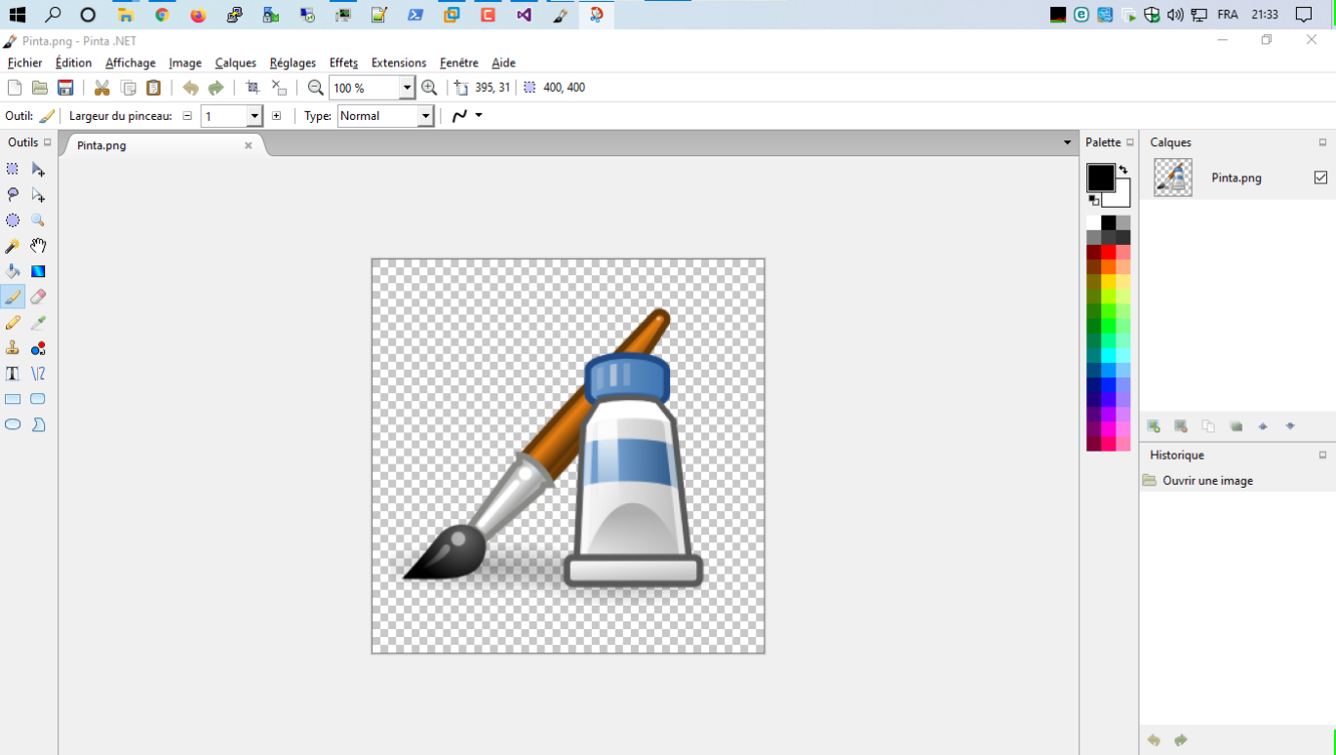The height and width of the screenshot is (755, 1336).
Task: Reset palette to default black and white
Action: pyautogui.click(x=1093, y=200)
